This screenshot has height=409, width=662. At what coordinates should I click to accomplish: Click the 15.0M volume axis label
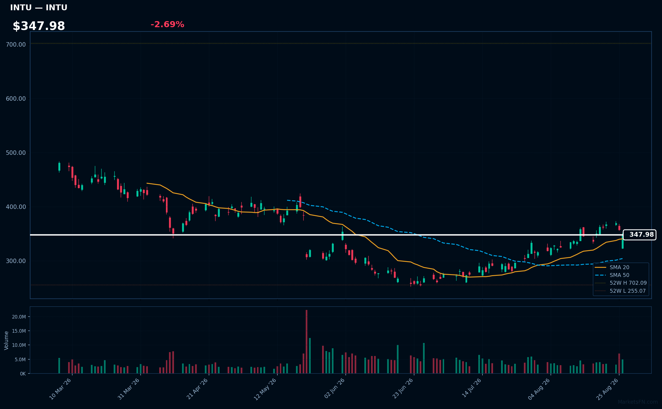tap(19, 331)
